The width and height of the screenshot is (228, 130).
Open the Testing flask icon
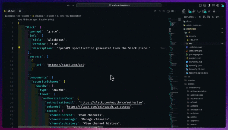[214, 11]
